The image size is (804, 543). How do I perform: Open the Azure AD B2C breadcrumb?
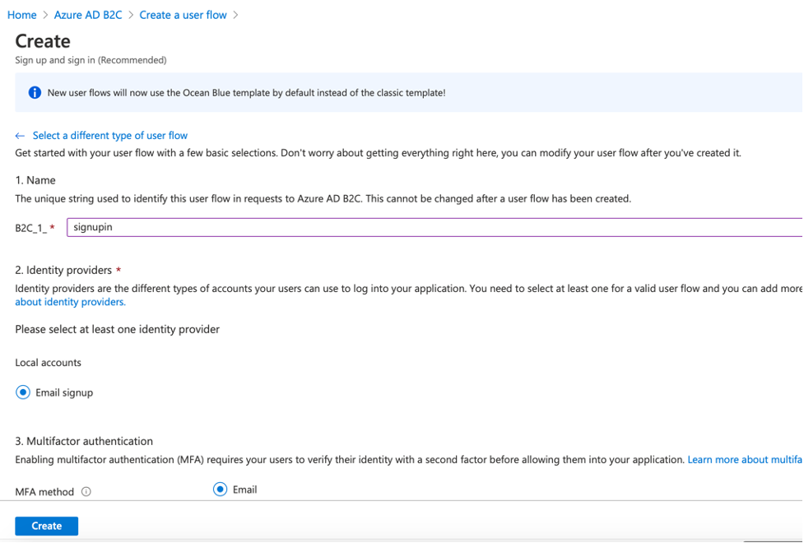click(x=88, y=15)
